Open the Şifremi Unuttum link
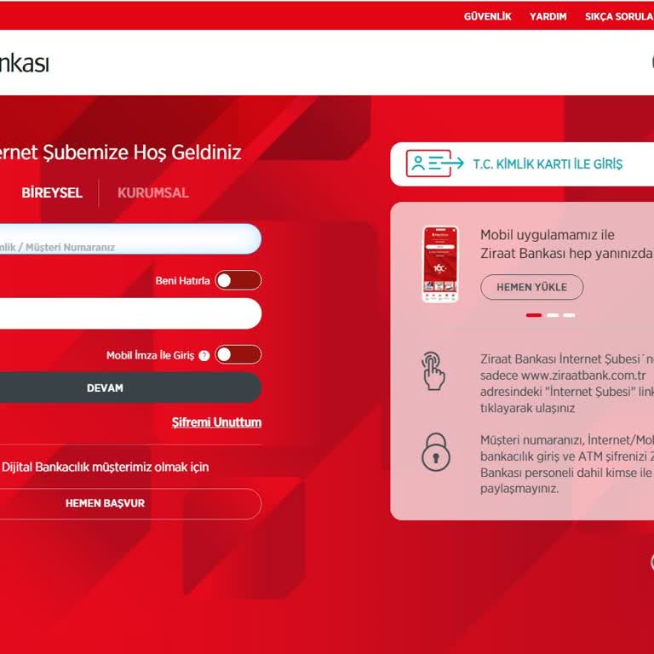 pos(216,422)
